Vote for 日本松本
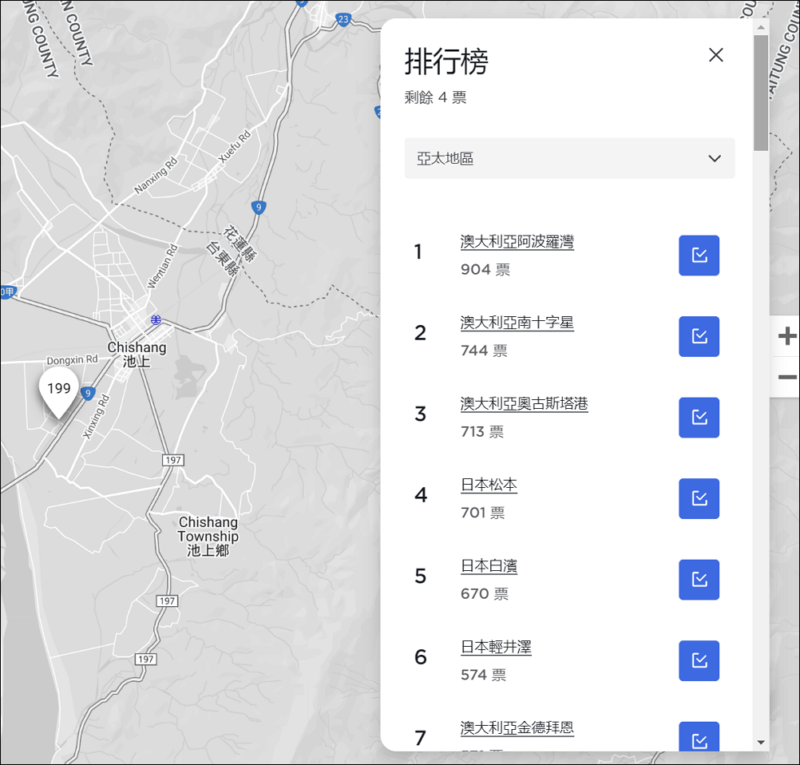Screen dimensions: 800x765 tap(699, 498)
